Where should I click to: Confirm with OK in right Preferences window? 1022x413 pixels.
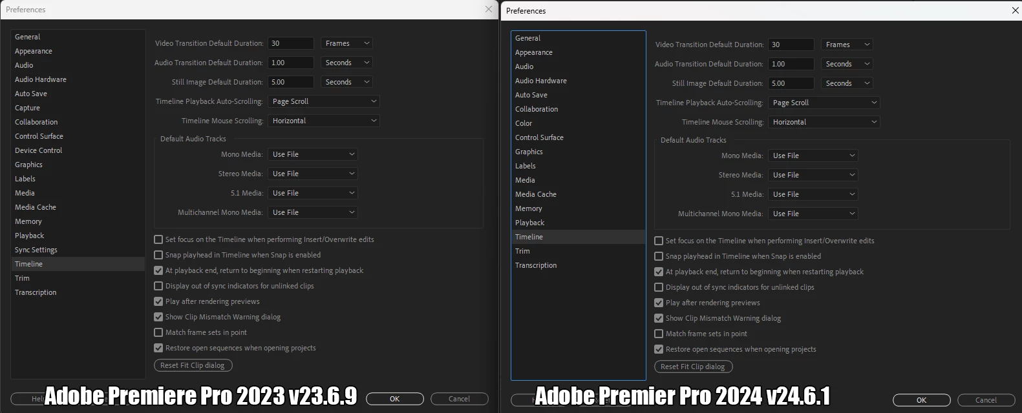click(x=921, y=400)
